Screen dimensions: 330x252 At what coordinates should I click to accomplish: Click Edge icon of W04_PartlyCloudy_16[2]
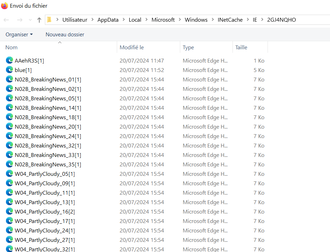coord(9,211)
